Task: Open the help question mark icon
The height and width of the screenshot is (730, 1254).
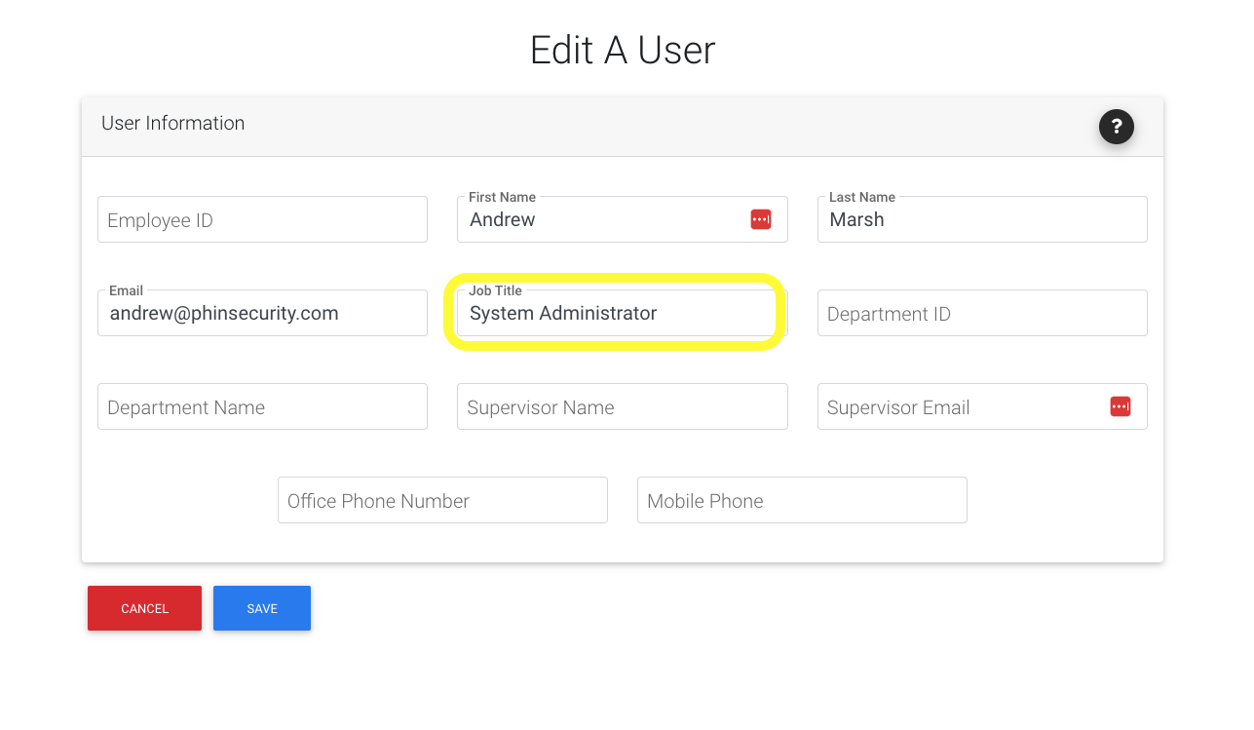Action: coord(1116,126)
